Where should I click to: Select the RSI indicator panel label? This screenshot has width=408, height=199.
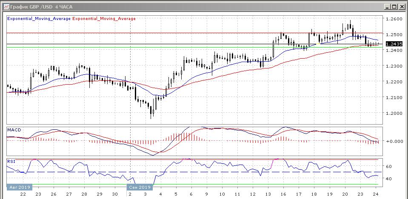(x=11, y=161)
